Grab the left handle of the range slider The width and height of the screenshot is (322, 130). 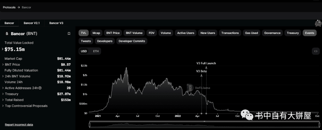(89, 125)
